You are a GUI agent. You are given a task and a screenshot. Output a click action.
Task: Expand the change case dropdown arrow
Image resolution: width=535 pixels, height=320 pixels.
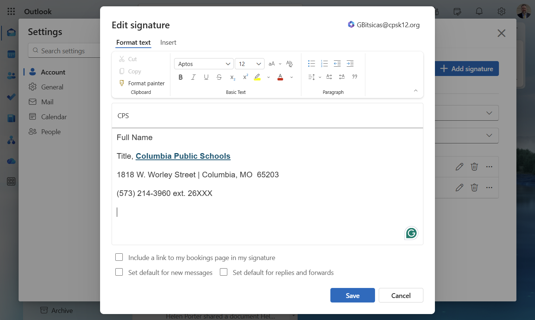click(280, 64)
